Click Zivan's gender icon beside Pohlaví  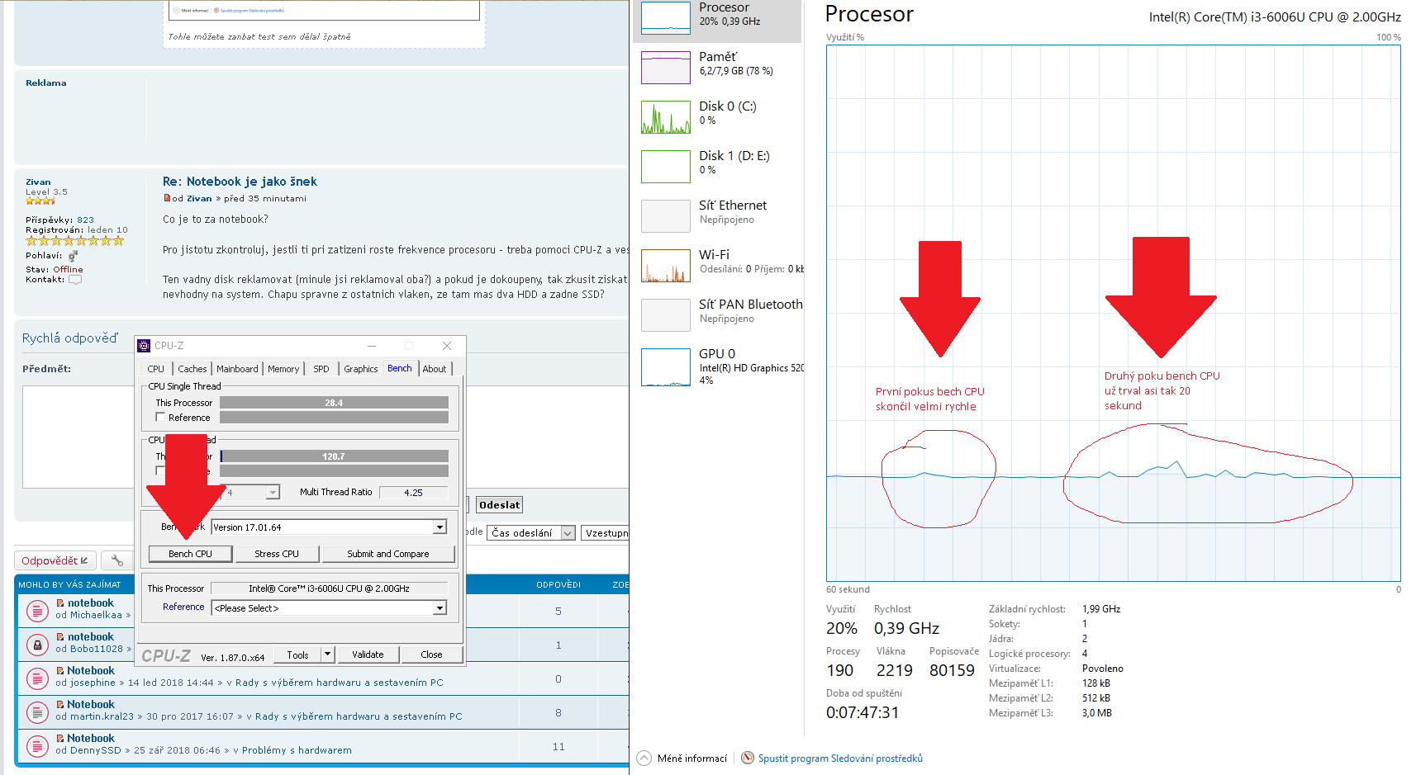[73, 256]
